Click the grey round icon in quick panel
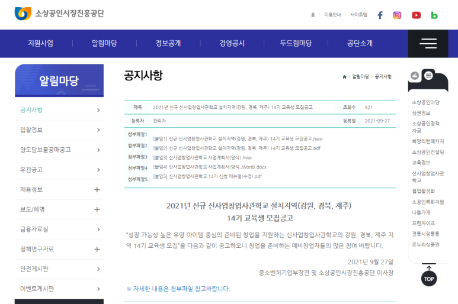 click(x=415, y=76)
